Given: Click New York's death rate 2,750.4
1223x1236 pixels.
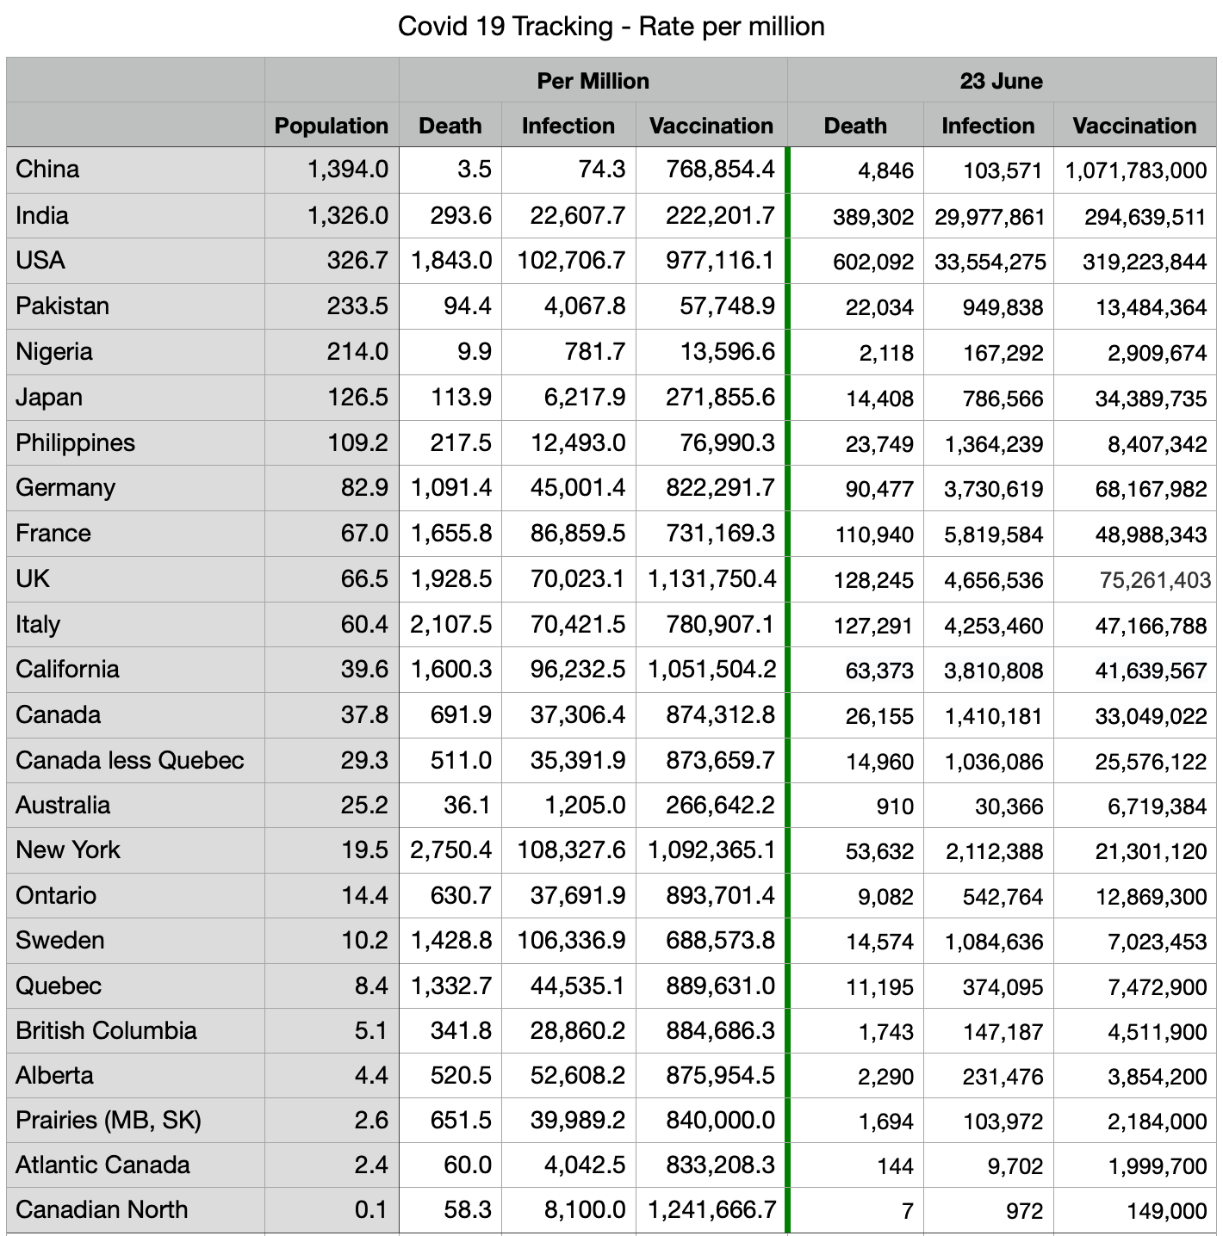Looking at the screenshot, I should [x=451, y=850].
